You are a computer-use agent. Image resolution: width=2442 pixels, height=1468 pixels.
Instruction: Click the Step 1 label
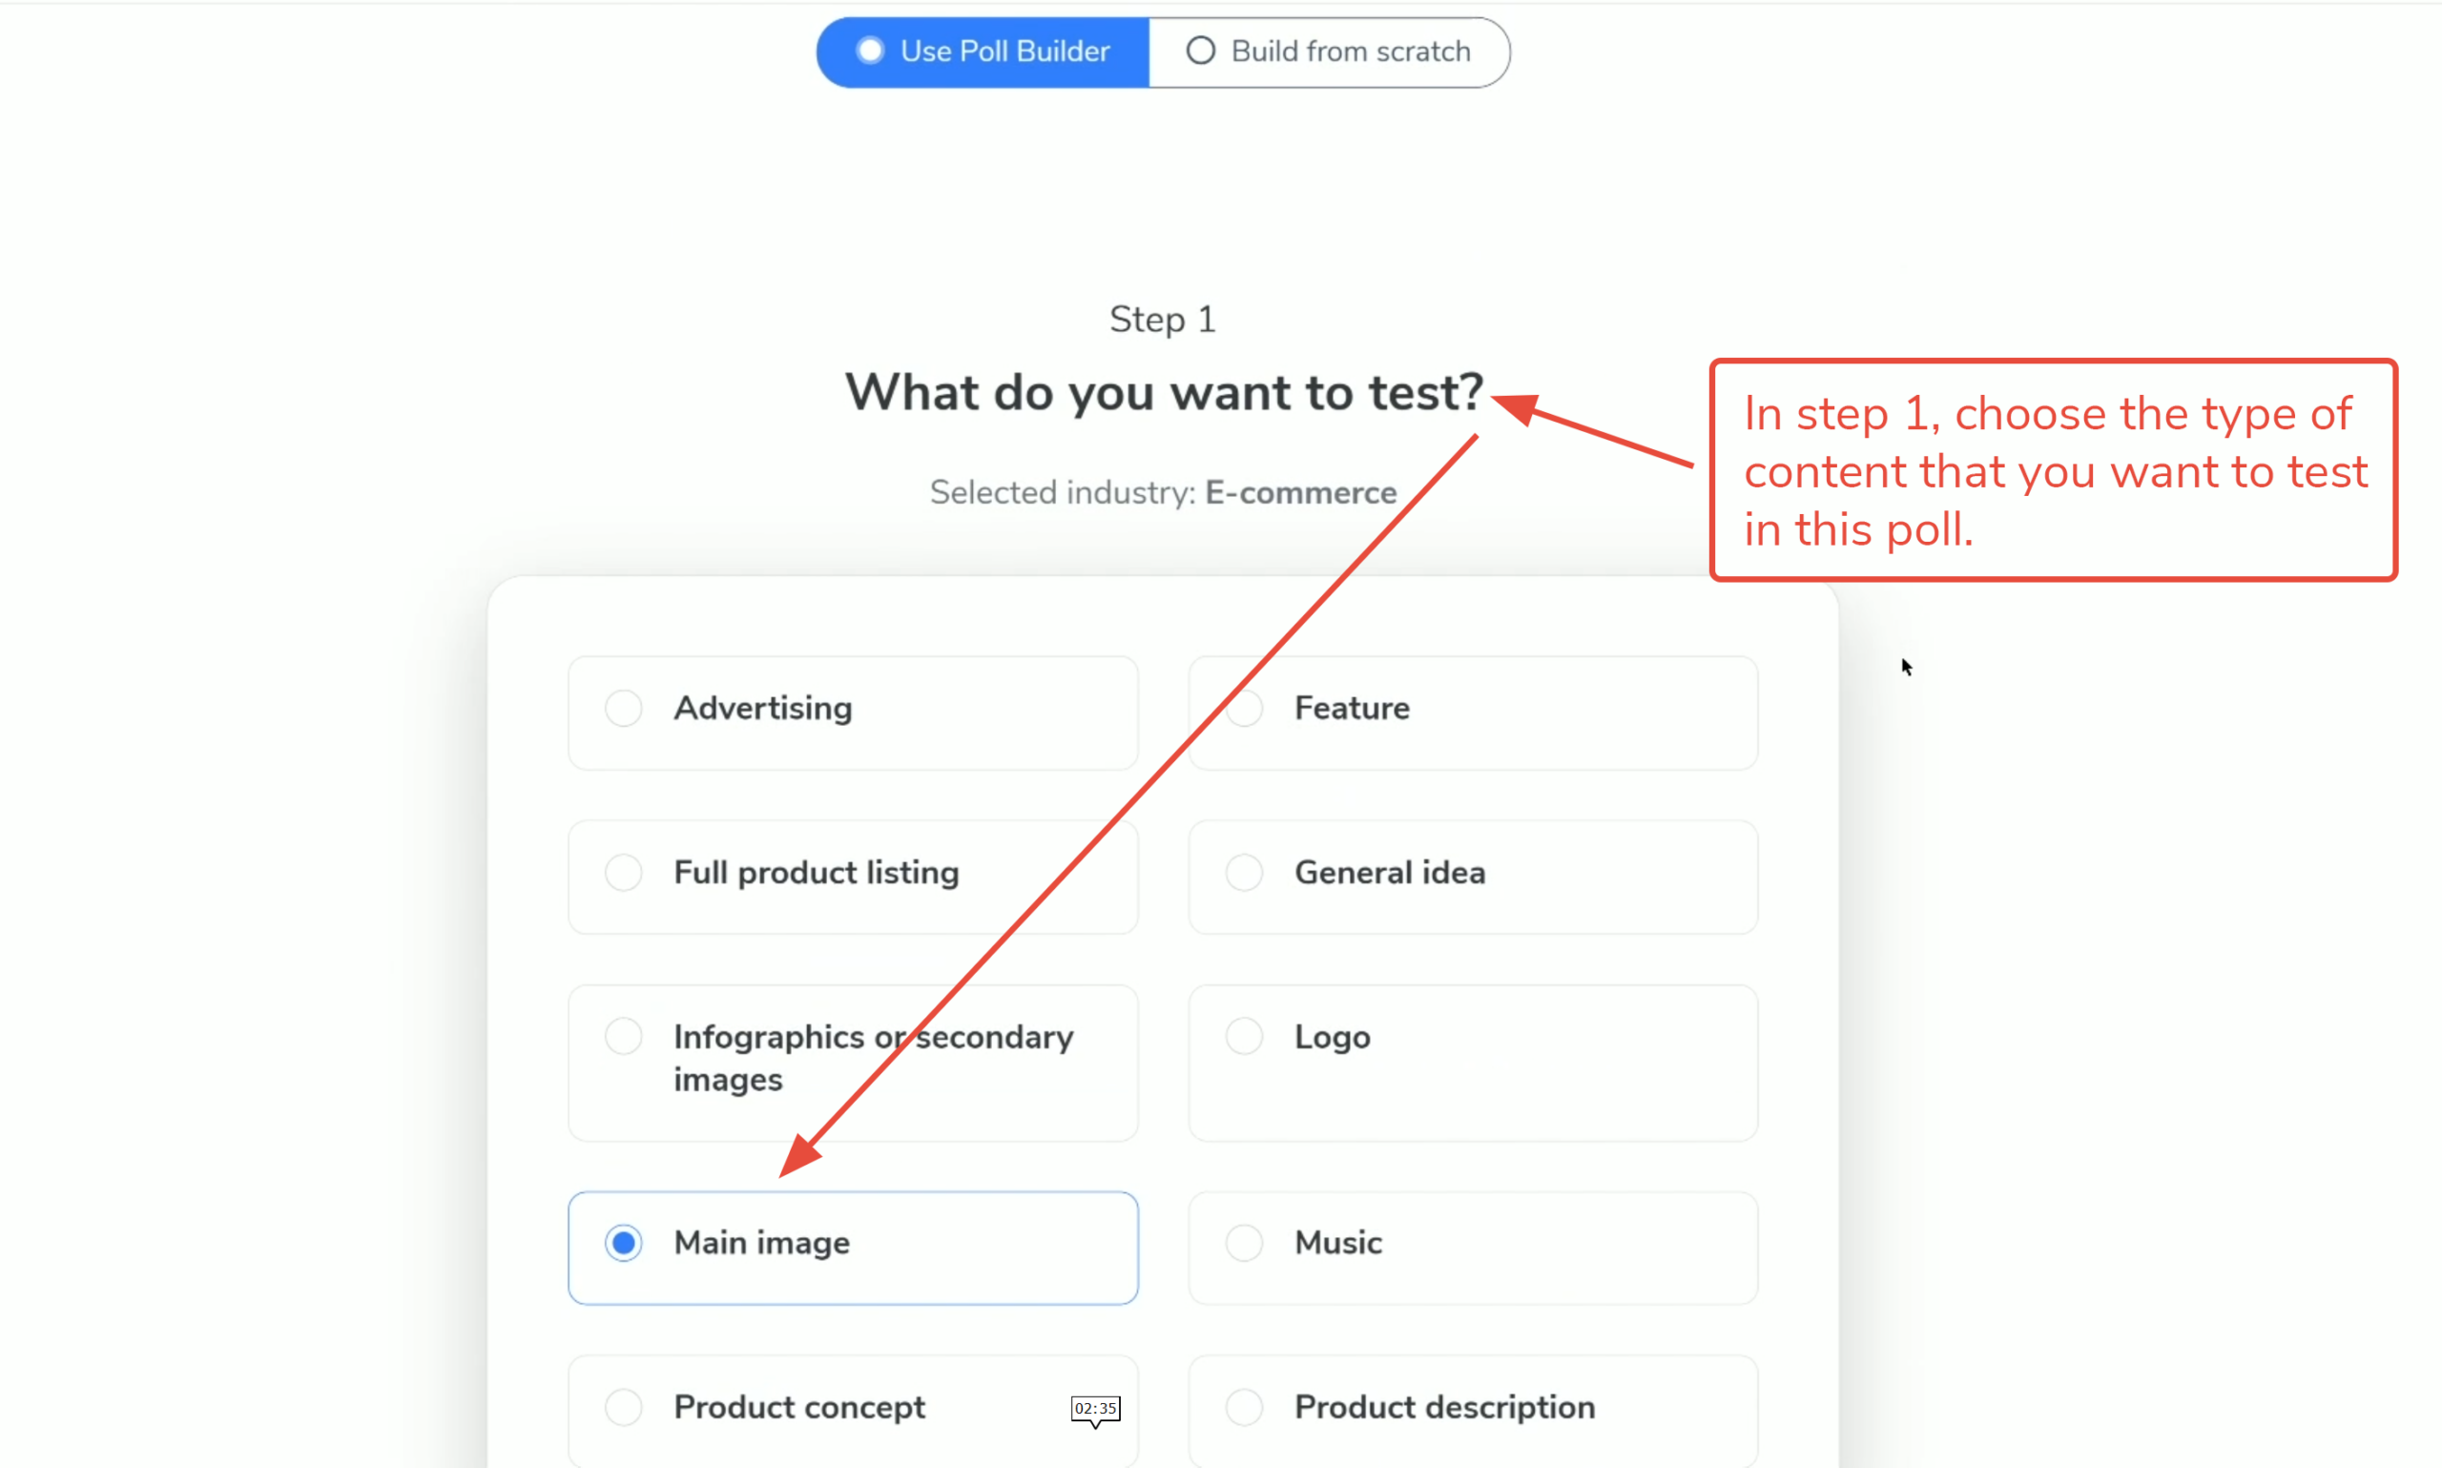(1162, 320)
